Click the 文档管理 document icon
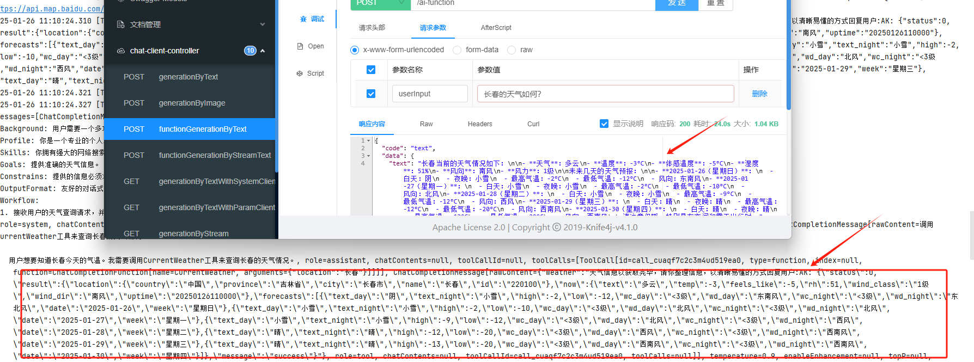The width and height of the screenshot is (974, 362). (x=121, y=24)
